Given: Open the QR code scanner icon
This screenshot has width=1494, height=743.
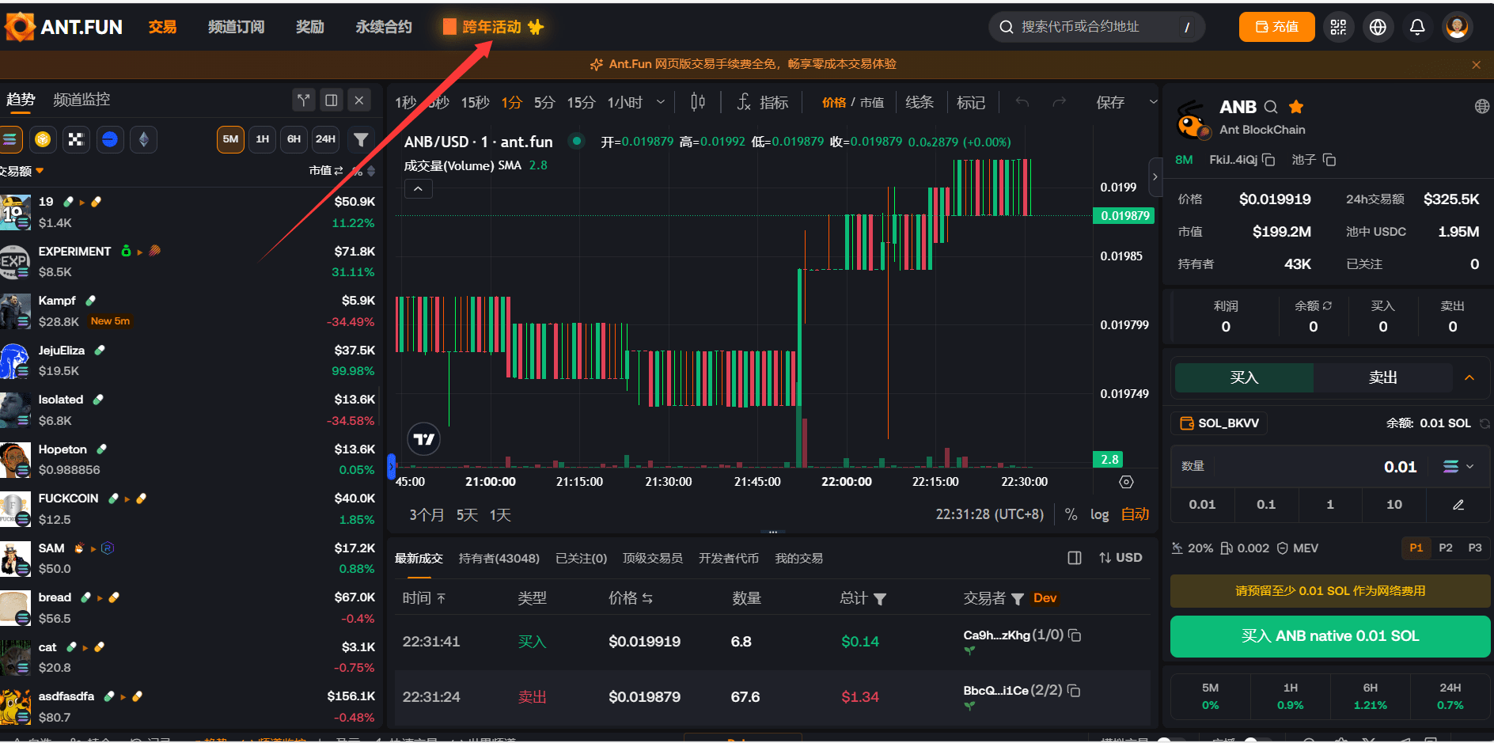Looking at the screenshot, I should pyautogui.click(x=1338, y=27).
